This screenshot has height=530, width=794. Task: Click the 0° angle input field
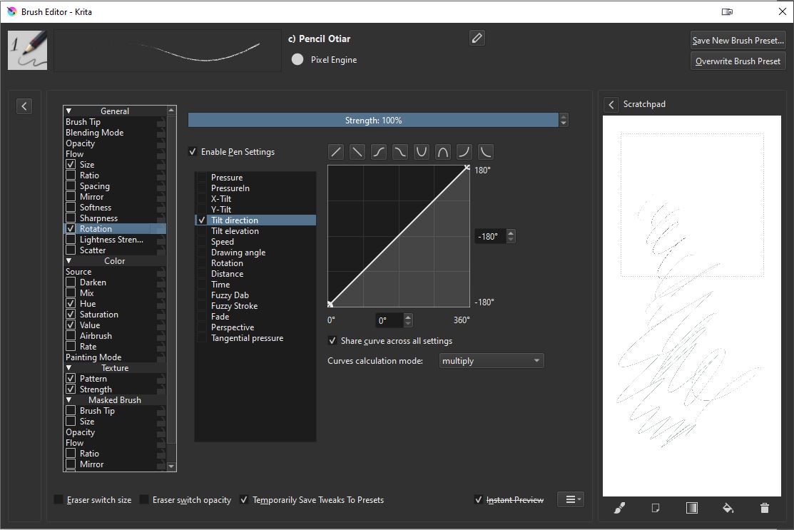tap(390, 320)
